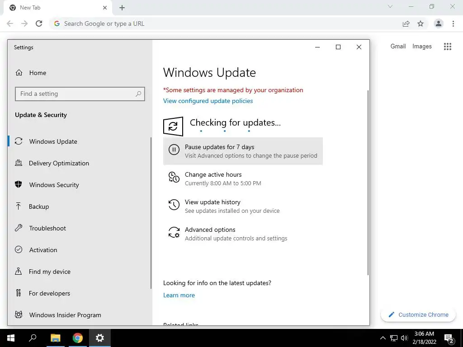
Task: Open Advanced options
Action: pos(243,234)
